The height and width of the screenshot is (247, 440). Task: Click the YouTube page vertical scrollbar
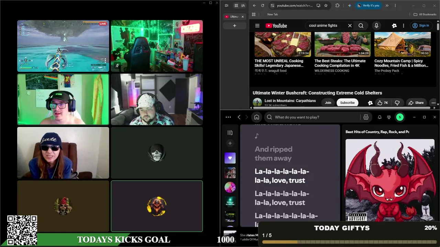(438, 26)
